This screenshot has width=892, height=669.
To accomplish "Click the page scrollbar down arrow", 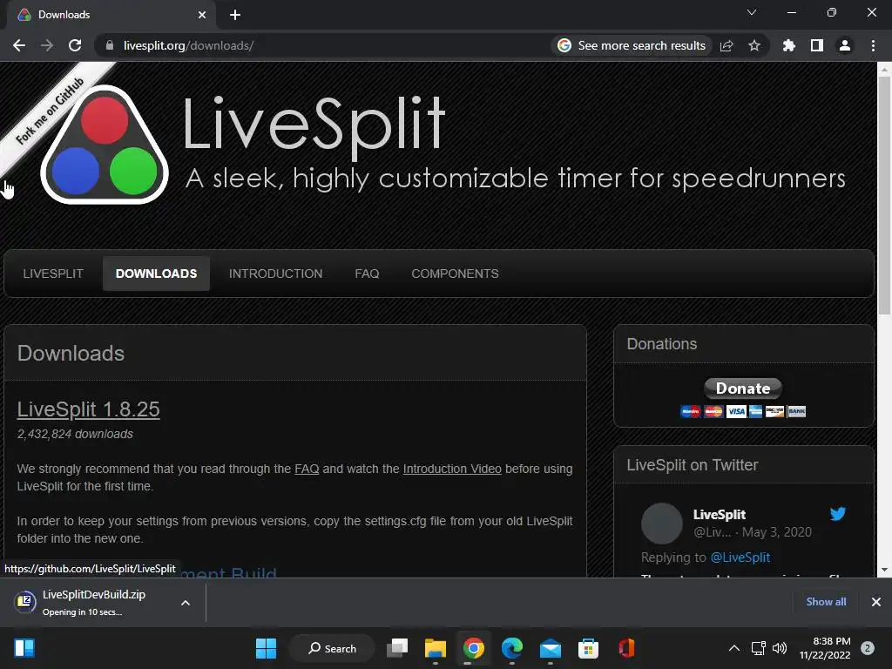I will [884, 570].
